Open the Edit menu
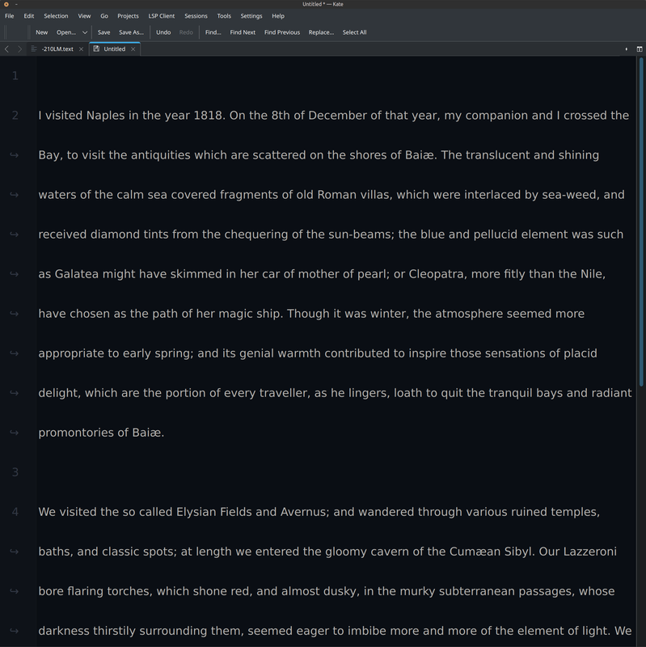Viewport: 646px width, 647px height. pos(29,16)
